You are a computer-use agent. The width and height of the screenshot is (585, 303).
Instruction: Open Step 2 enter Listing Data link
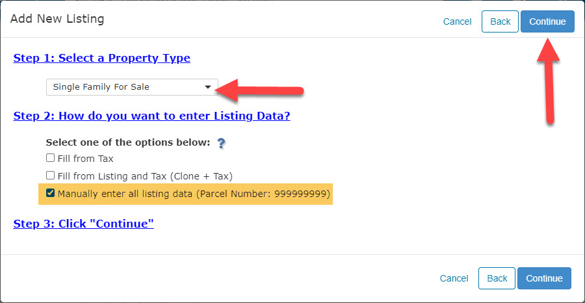click(x=152, y=116)
